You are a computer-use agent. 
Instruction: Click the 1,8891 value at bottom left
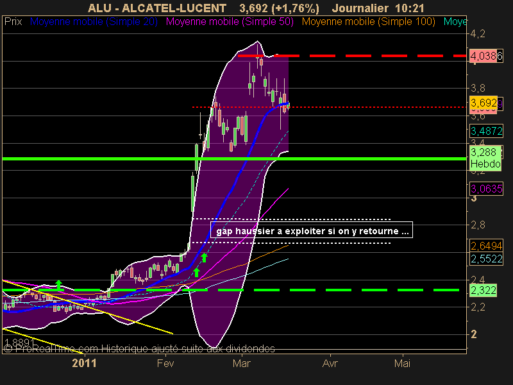pos(19,343)
